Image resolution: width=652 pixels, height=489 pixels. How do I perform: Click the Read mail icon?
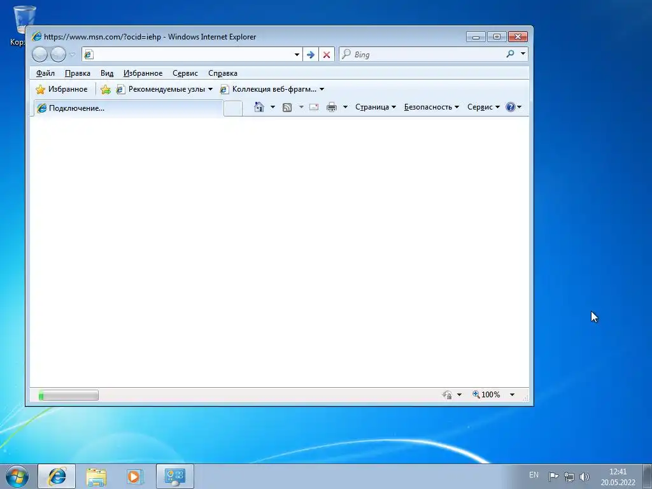314,107
